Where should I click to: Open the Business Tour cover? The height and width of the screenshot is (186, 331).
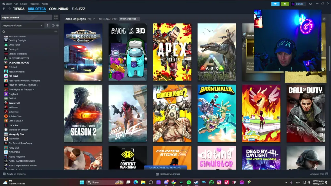pyautogui.click(x=261, y=113)
